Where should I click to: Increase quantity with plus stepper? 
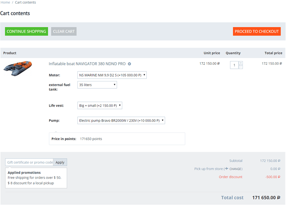(x=241, y=63)
